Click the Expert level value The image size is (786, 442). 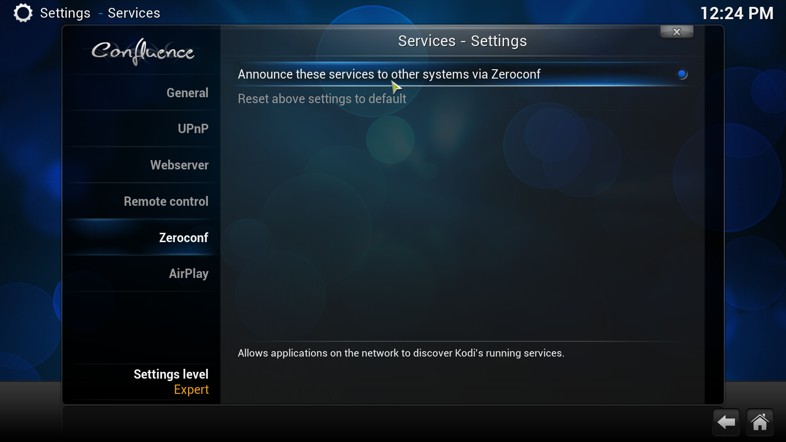coord(191,389)
